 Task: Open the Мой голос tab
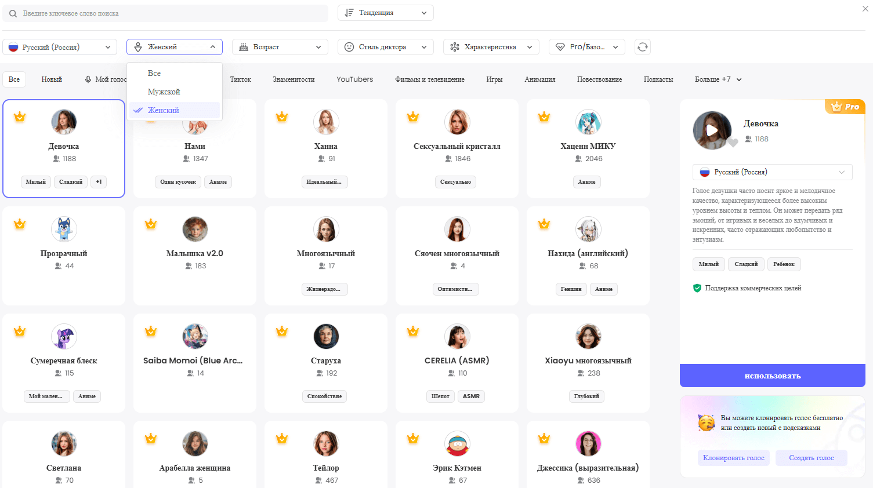click(106, 79)
